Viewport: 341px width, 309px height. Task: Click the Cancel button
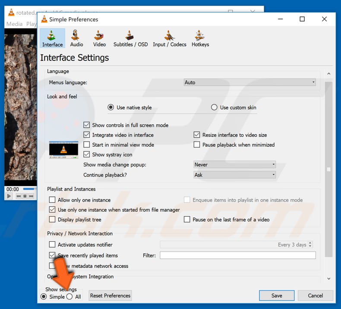pyautogui.click(x=316, y=296)
